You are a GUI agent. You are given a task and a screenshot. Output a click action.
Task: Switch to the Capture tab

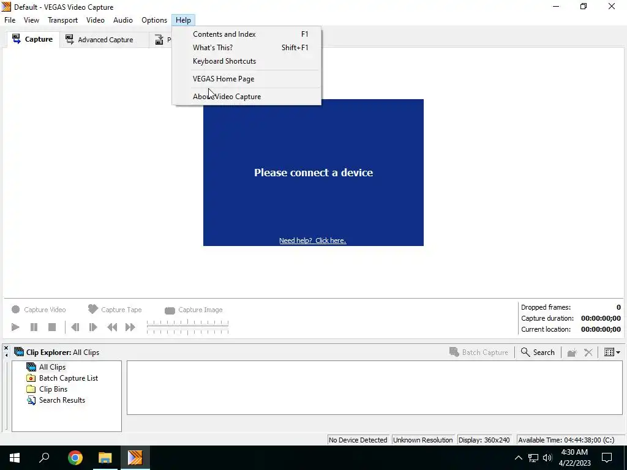coord(33,39)
